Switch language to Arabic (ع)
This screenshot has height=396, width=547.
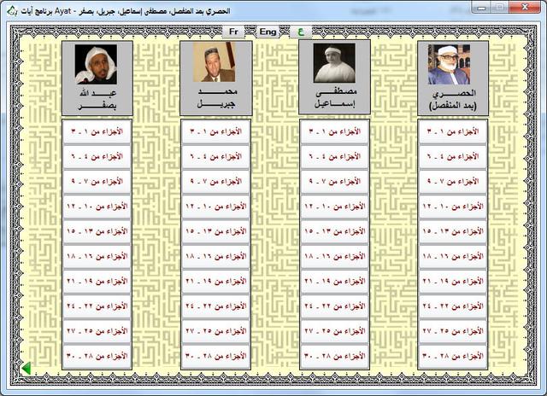(x=301, y=32)
